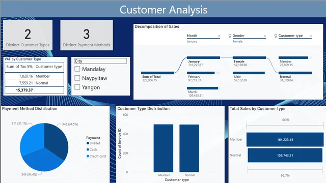Select the Female node bar
Screen dimensions: 326x183
(x=249, y=57)
